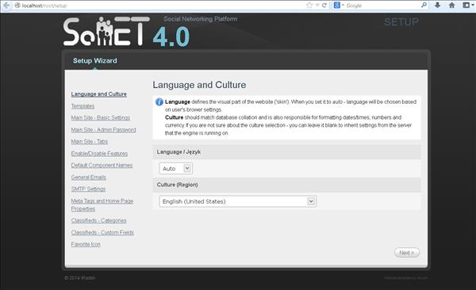Viewport: 476px width, 290px height.
Task: Open Meta Tags and Home Page Properties
Action: pos(102,204)
